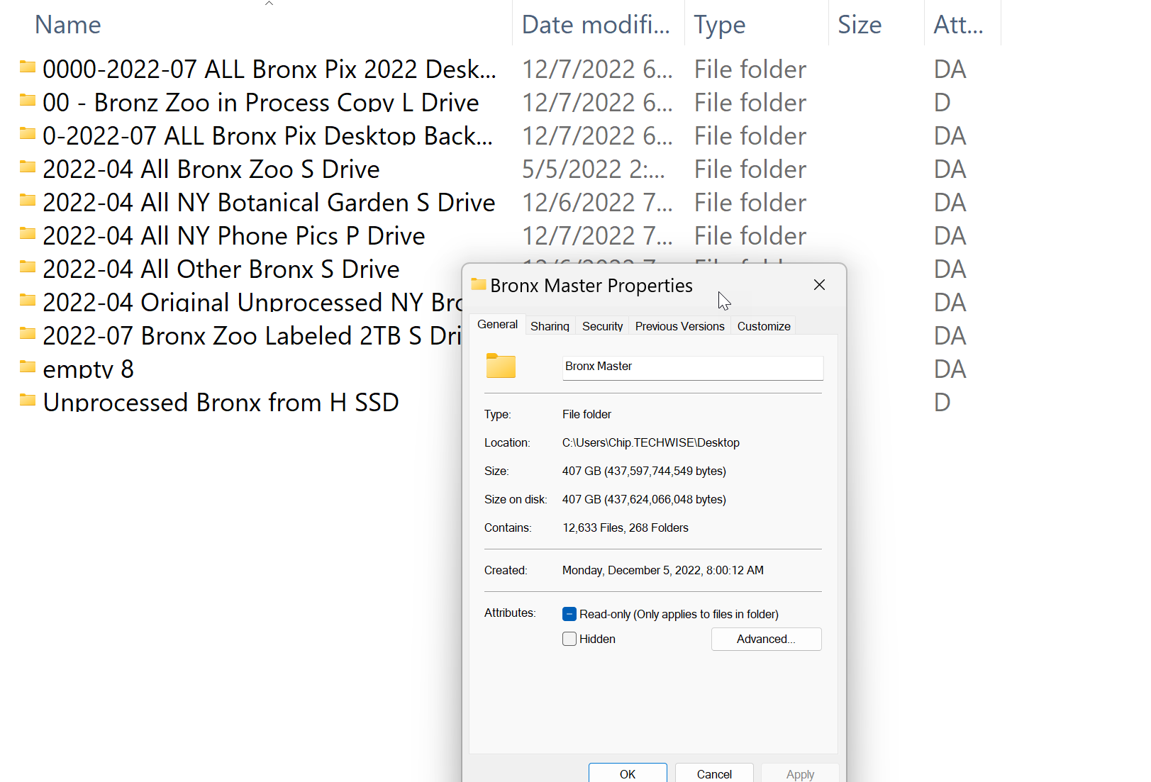This screenshot has width=1151, height=782.
Task: Sort by the Name column header
Action: click(x=68, y=25)
